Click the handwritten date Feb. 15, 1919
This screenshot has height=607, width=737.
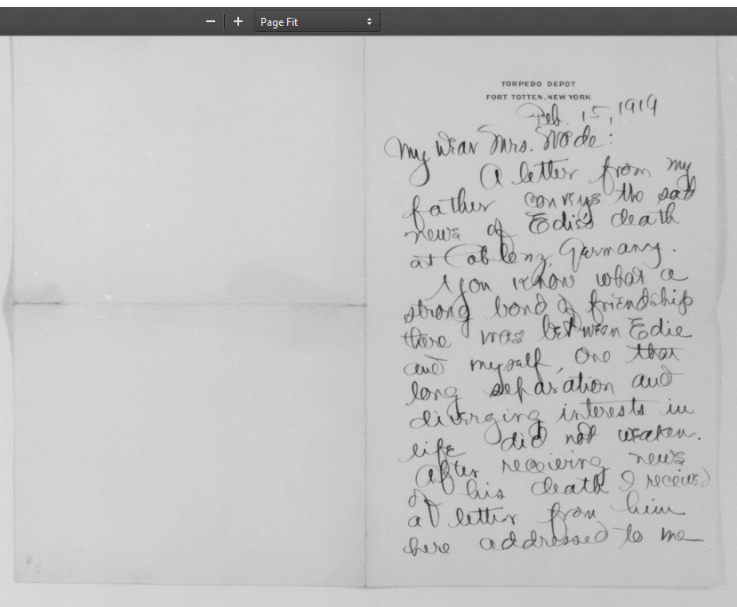[591, 113]
